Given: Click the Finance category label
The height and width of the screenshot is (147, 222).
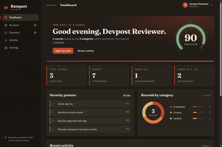Looking at the screenshot, I should [177, 113].
